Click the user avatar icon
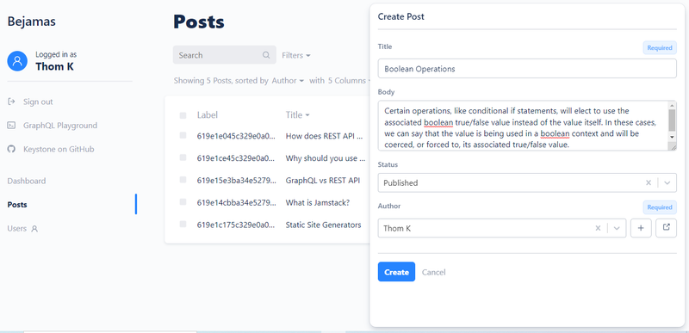 [17, 60]
